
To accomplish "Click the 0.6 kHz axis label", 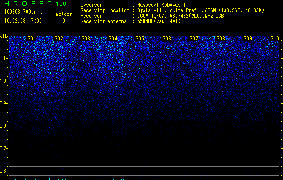I will click(4, 171).
